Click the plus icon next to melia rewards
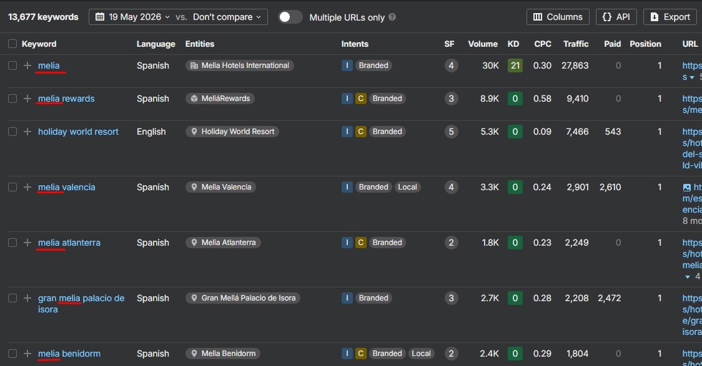This screenshot has height=366, width=702. coord(27,99)
